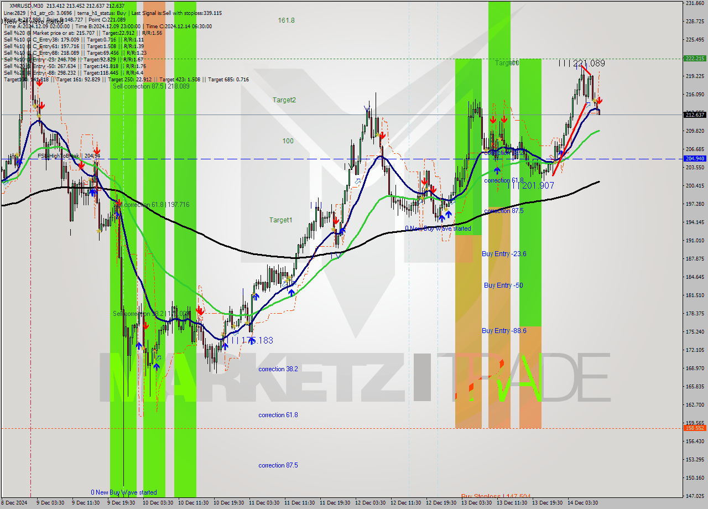Click the '| | | 201.907' wave label
The width and height of the screenshot is (708, 509).
point(532,186)
